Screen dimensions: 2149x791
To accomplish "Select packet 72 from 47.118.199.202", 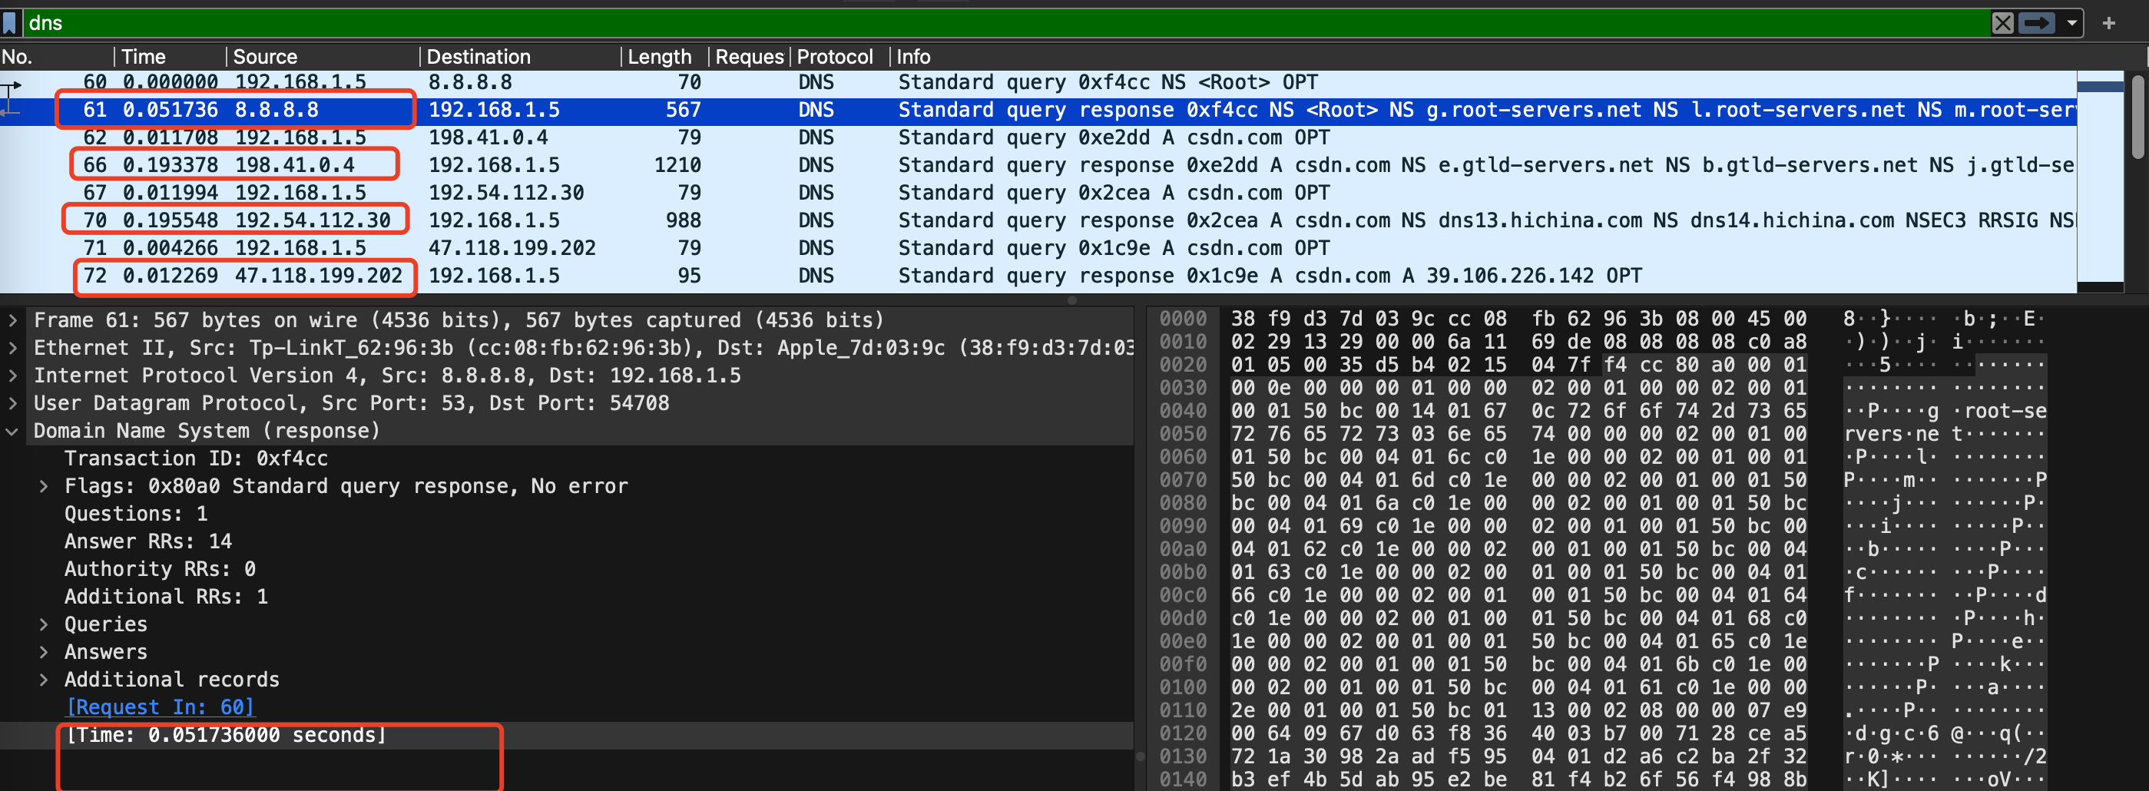I will (x=1038, y=276).
